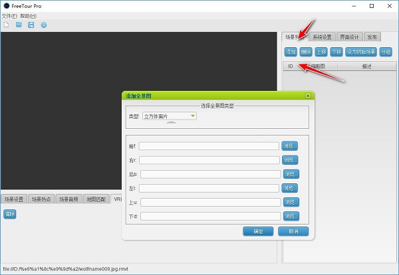Image resolution: width=399 pixels, height=275 pixels.
Task: Switch to the 系统设置 tab
Action: click(322, 37)
